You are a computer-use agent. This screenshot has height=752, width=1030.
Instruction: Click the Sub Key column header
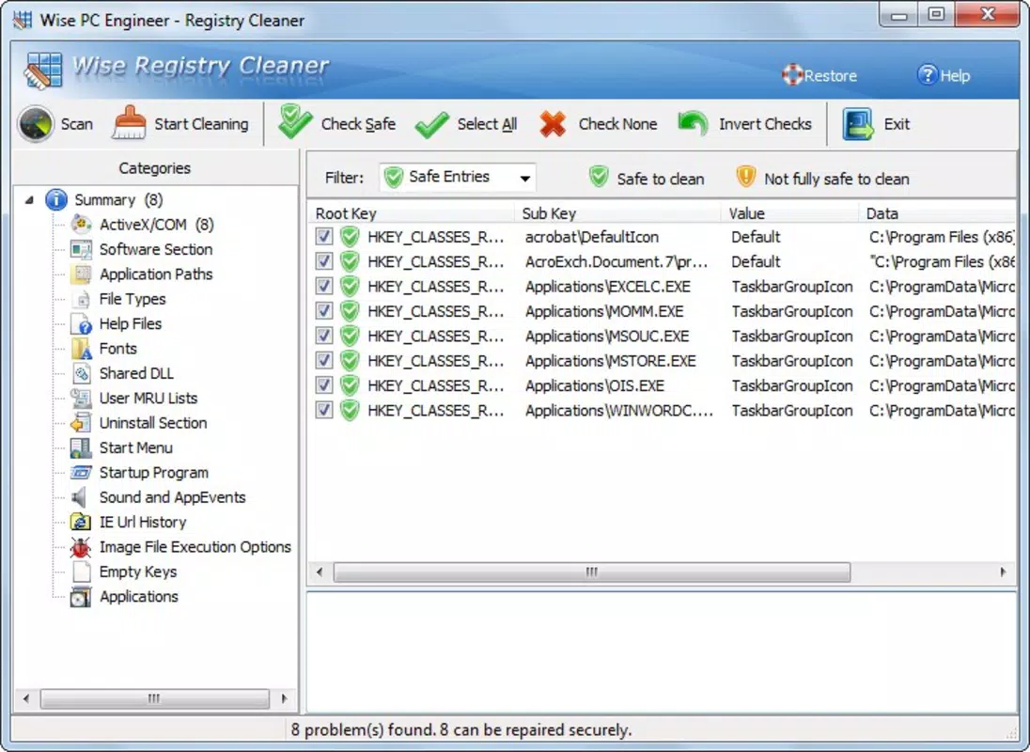coord(618,213)
